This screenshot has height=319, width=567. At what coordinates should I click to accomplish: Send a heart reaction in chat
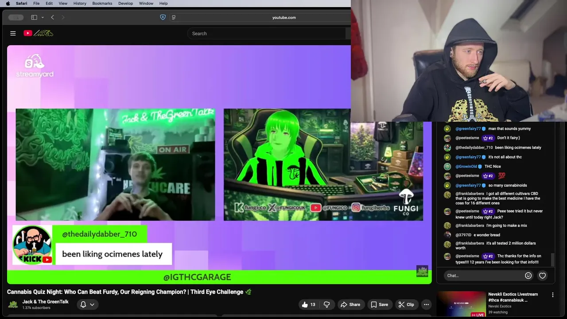[x=542, y=276]
